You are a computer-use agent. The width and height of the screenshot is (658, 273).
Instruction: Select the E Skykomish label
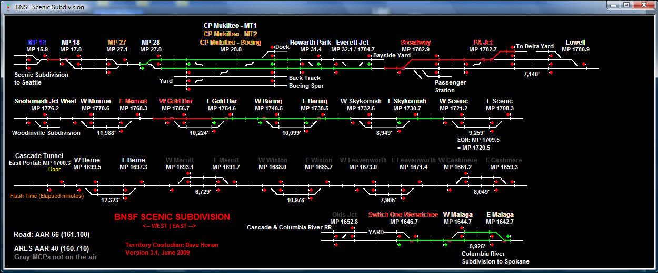(407, 101)
